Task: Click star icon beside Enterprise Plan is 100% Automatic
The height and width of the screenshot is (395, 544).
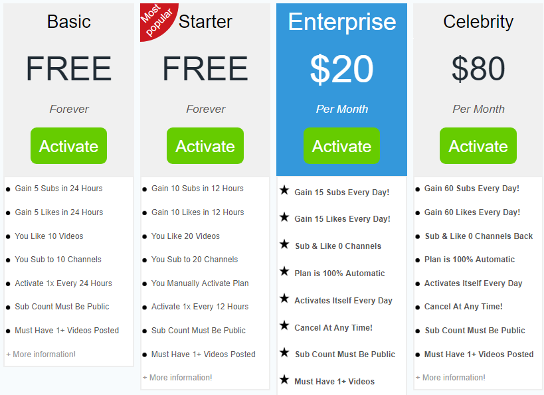Action: 284,272
